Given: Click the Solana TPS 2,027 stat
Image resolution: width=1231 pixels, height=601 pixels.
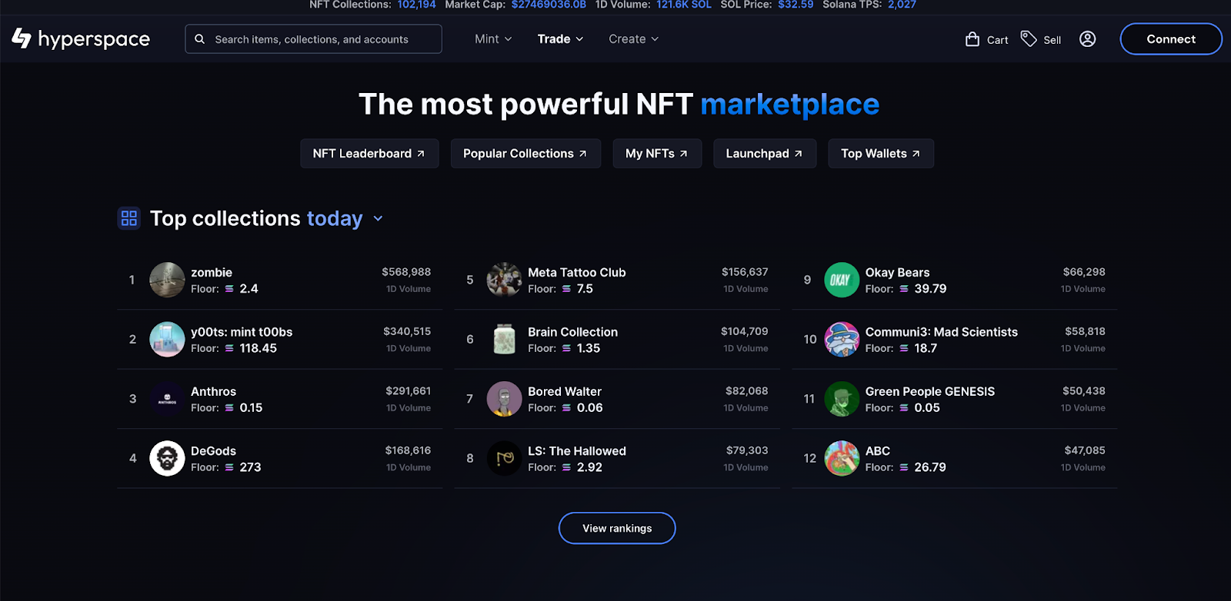Looking at the screenshot, I should [902, 5].
